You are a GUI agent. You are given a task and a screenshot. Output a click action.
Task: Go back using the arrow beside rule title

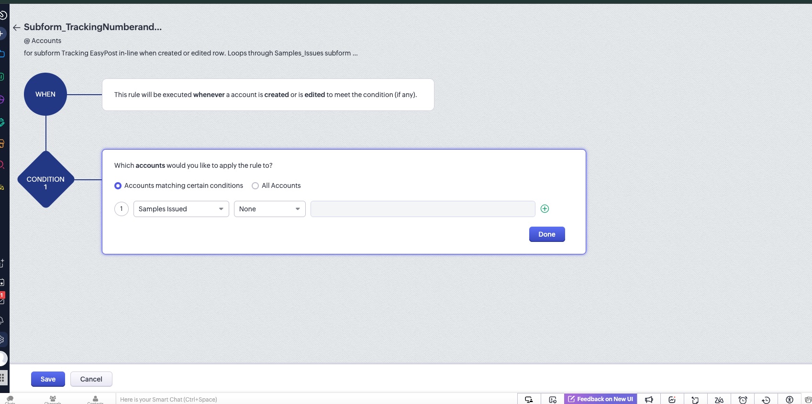pos(17,28)
